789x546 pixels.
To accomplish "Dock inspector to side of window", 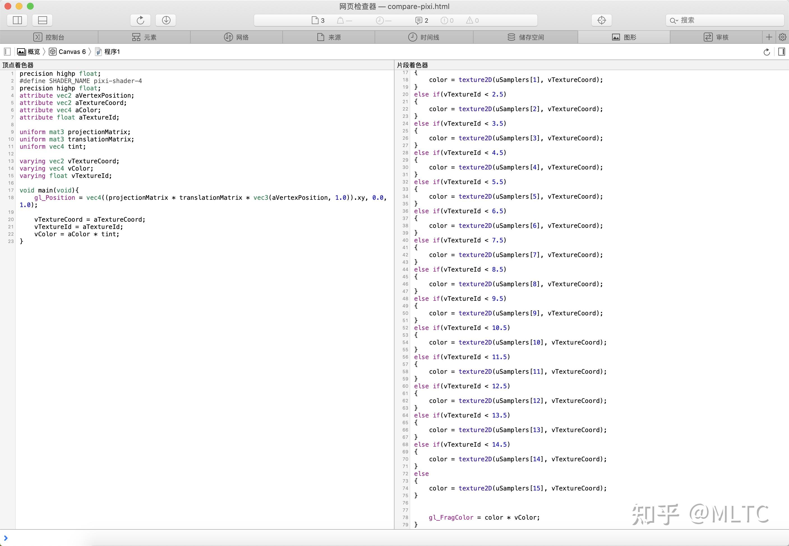I will pyautogui.click(x=17, y=20).
